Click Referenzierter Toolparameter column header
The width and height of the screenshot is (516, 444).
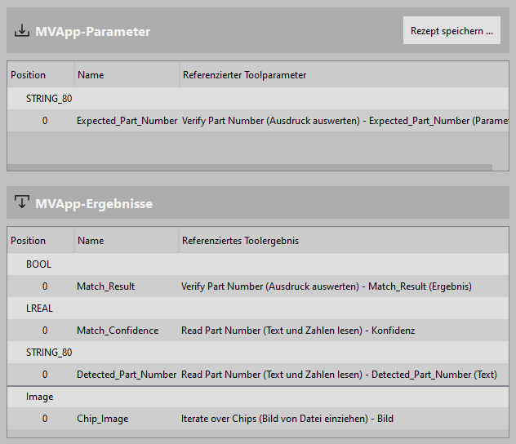[x=244, y=75]
